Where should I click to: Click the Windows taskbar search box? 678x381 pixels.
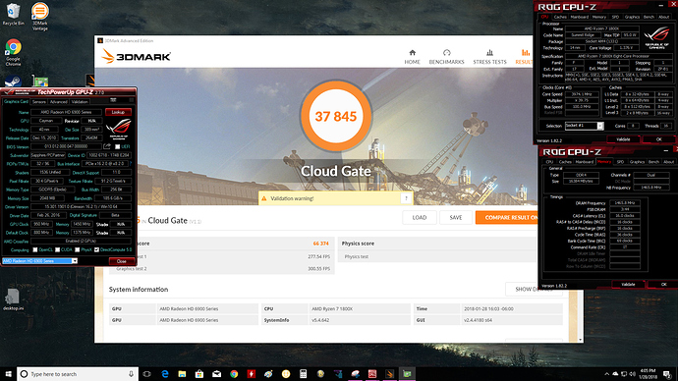(78, 374)
